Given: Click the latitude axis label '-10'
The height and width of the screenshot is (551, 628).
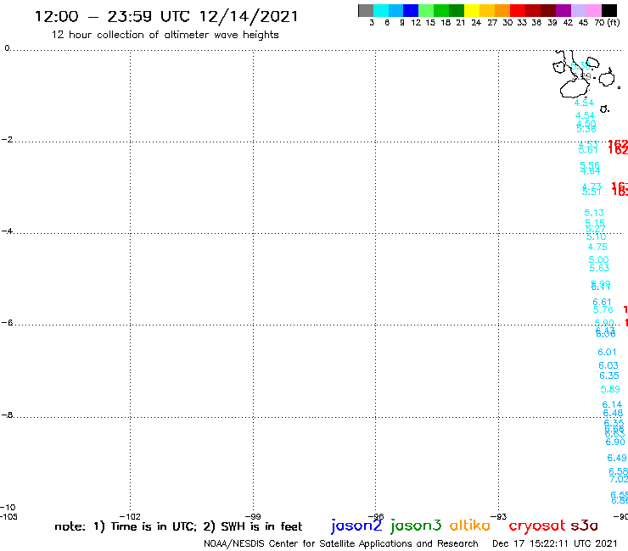Looking at the screenshot, I should (x=8, y=508).
